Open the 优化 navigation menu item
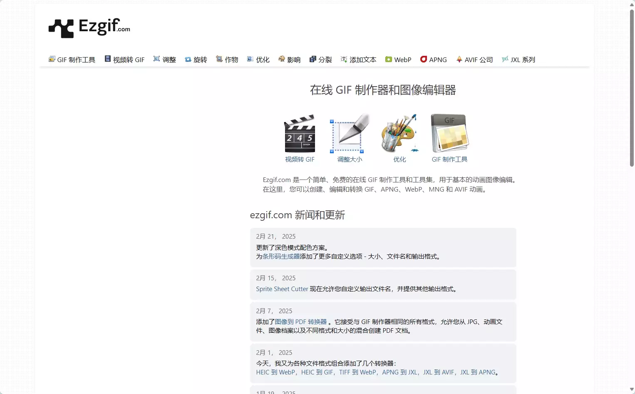This screenshot has height=394, width=635. (x=258, y=60)
